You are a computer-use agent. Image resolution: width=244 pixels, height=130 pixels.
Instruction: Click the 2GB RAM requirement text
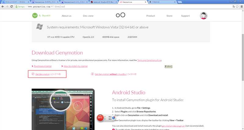coord(132,37)
